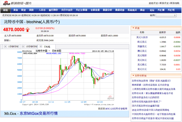Viewport: 182px width, 122px height.
Task: Select the 日K线 chart tab
Action: point(47,47)
